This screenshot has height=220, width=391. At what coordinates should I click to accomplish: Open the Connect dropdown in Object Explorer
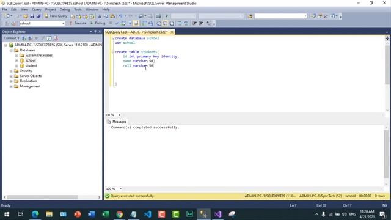11,38
